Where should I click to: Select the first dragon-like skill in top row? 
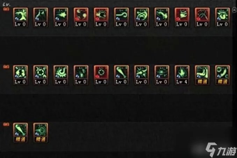click(x=20, y=17)
